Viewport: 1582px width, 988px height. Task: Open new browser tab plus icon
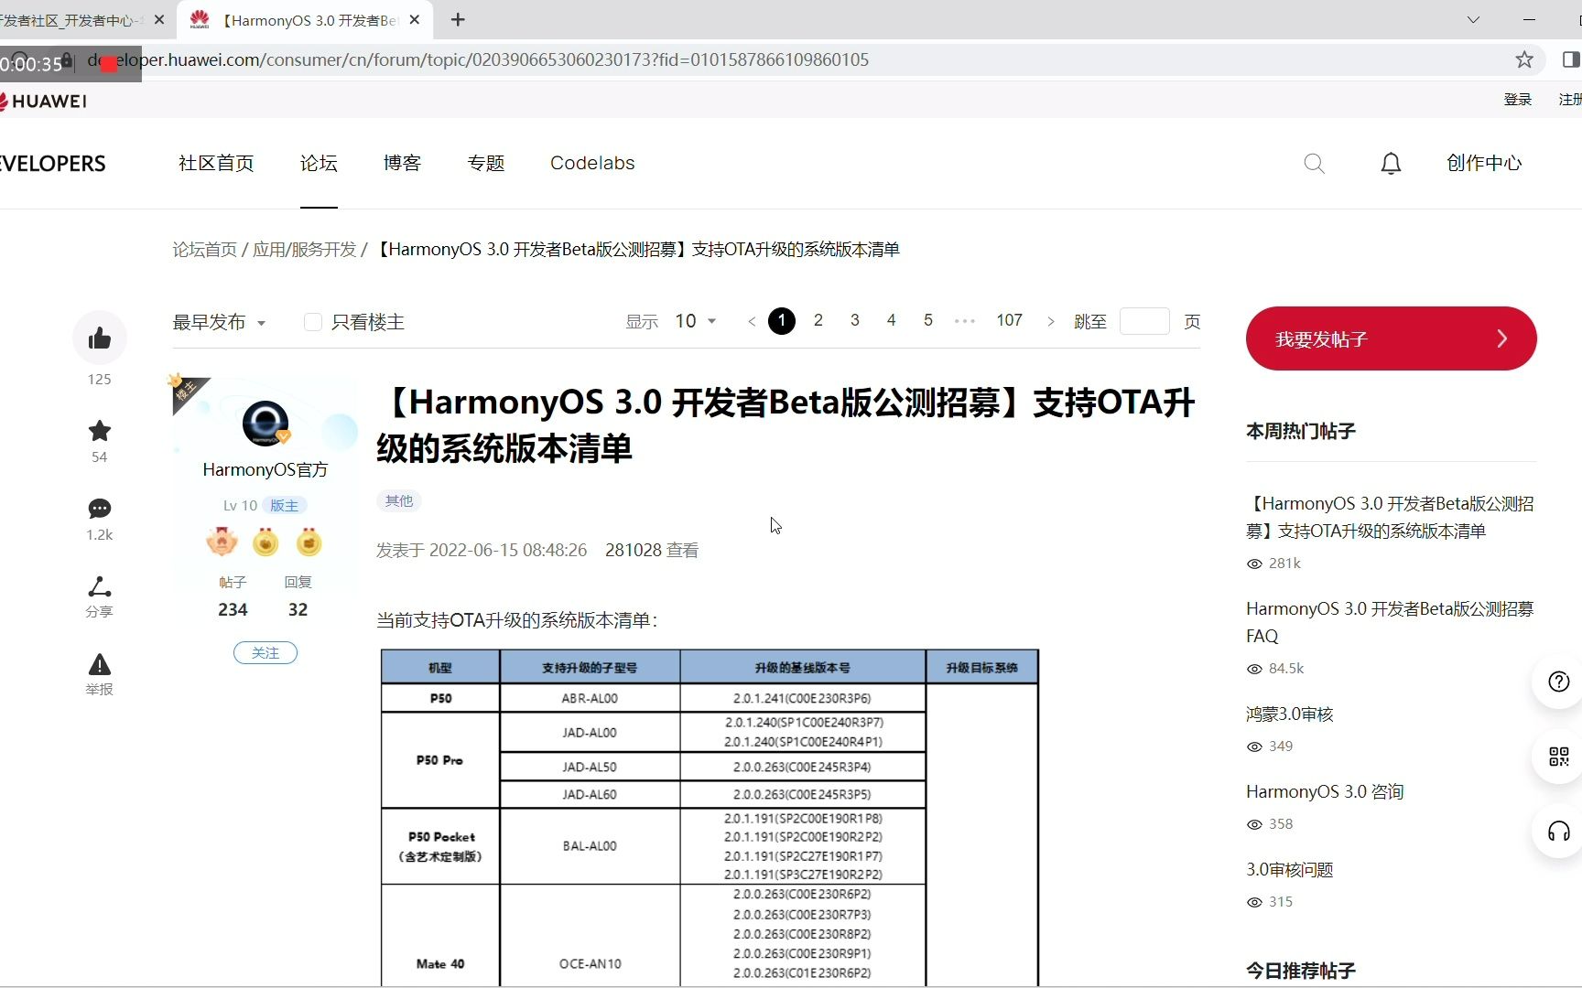(459, 19)
